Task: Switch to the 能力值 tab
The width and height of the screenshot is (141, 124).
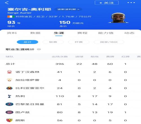Action: [x=106, y=33]
